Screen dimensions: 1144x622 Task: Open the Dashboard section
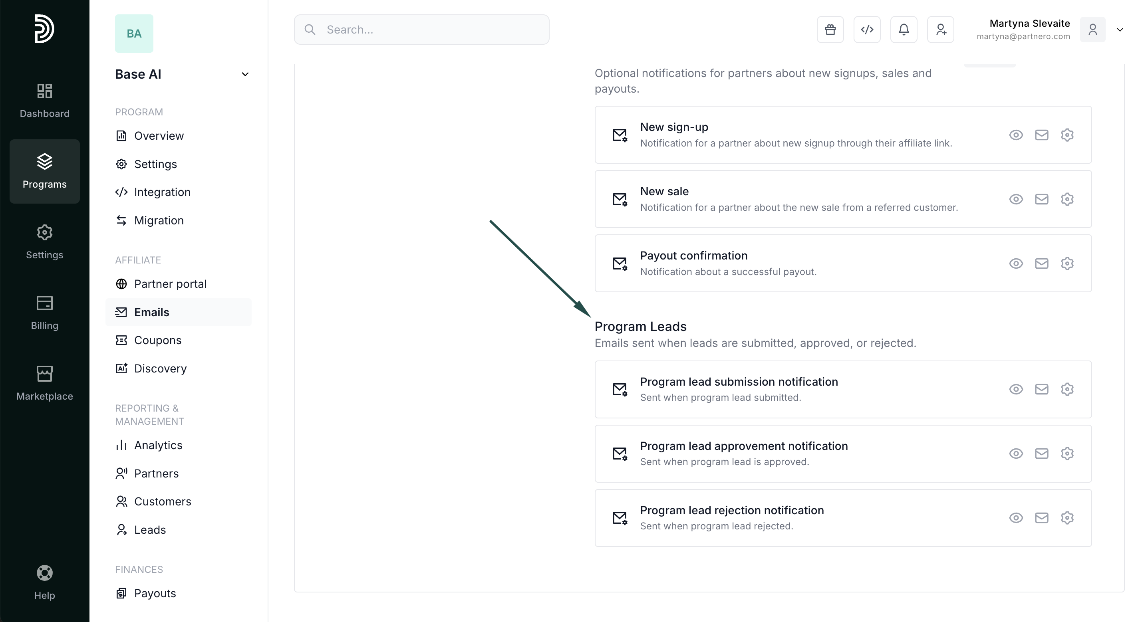point(44,101)
